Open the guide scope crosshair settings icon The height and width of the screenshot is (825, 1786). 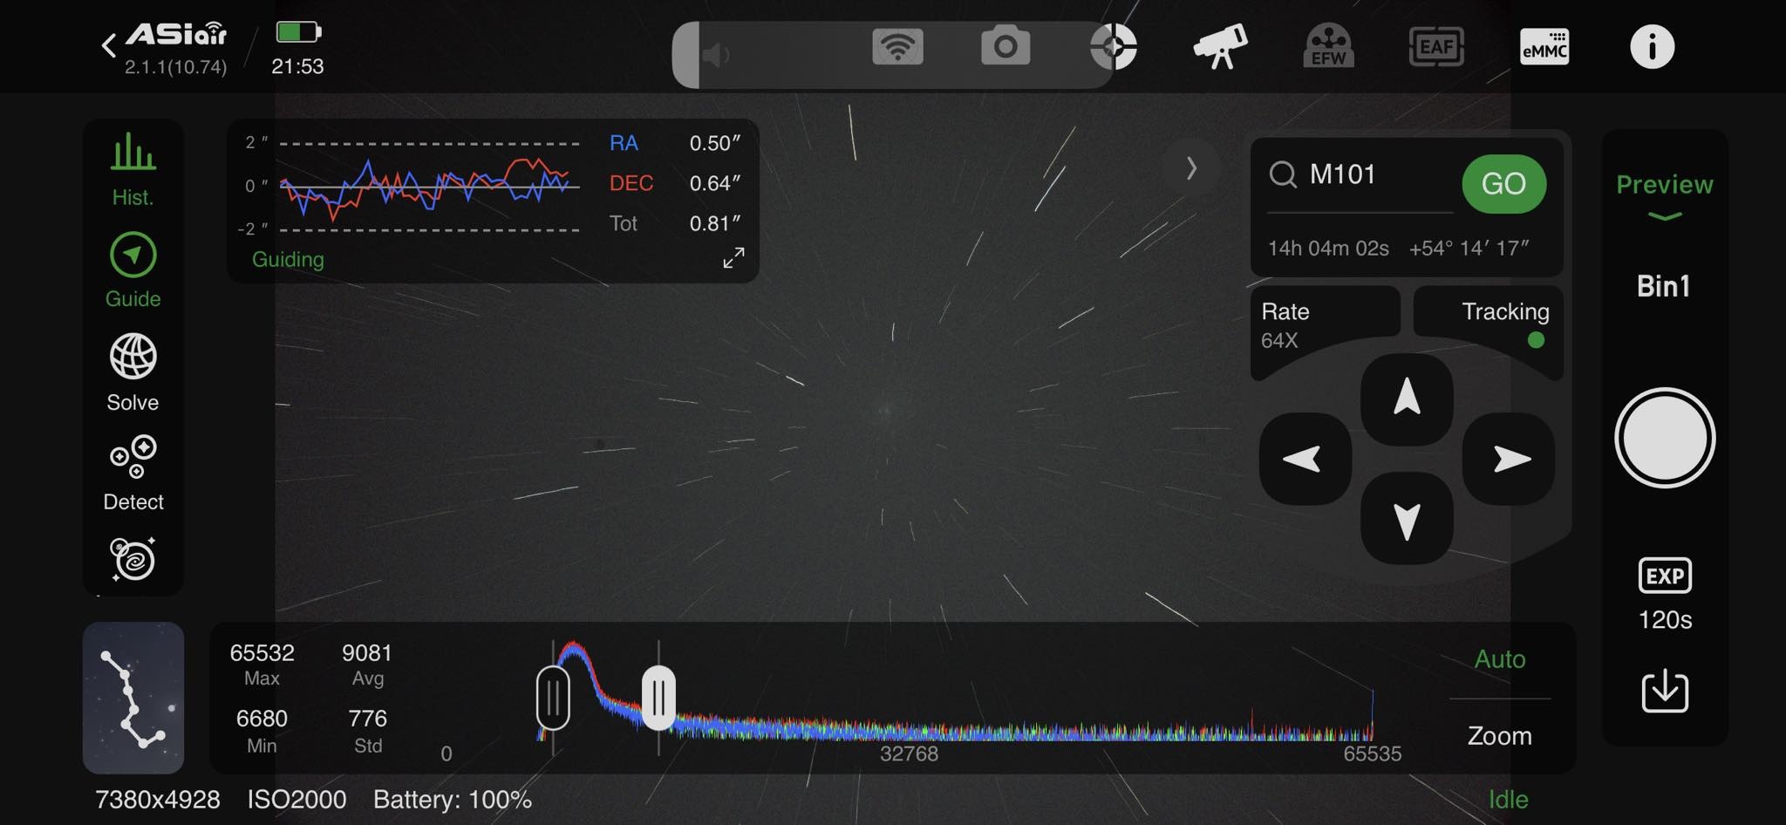[1114, 46]
